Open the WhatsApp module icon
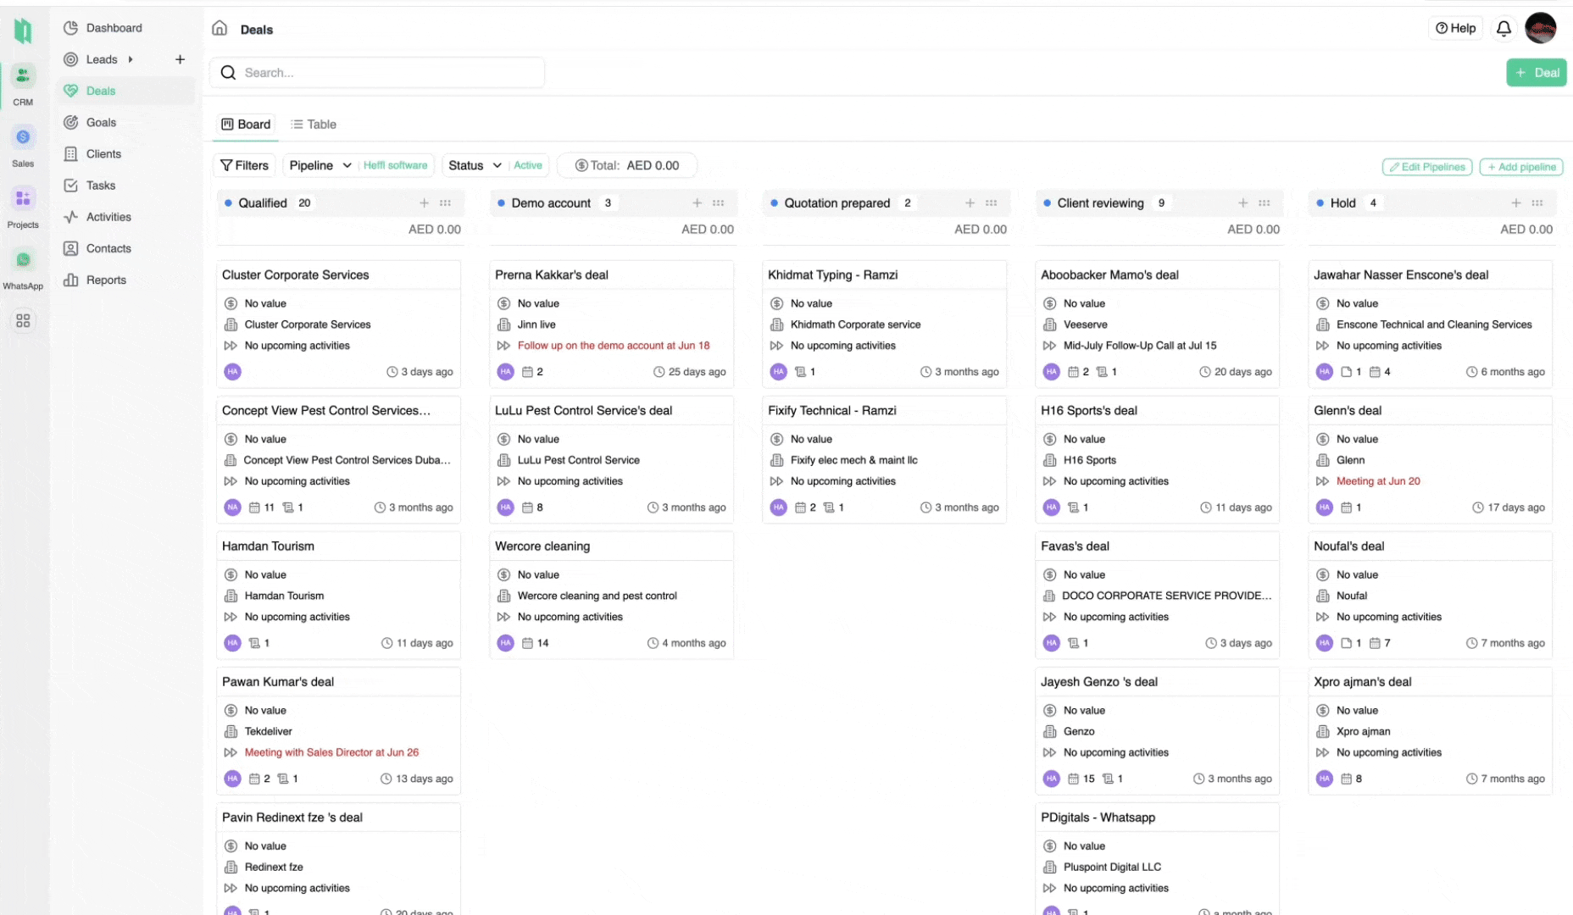Screen dimensions: 1573x915 23,259
